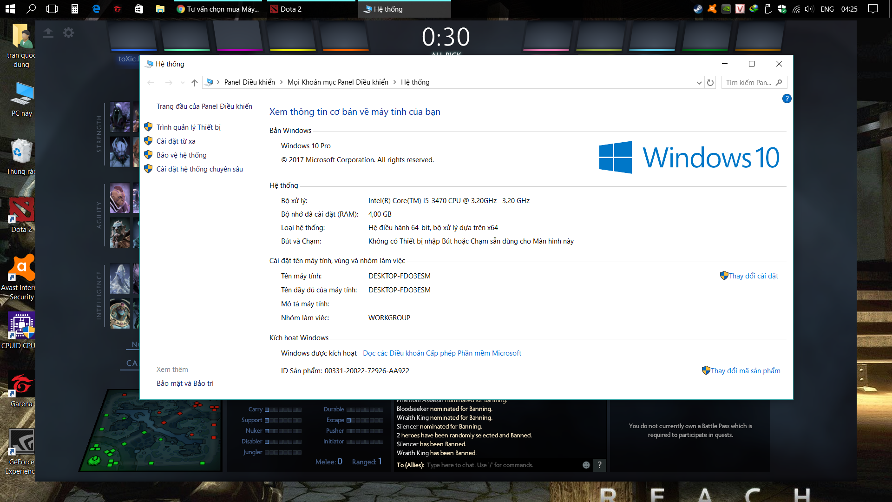Change ENG input language indicator

point(827,9)
